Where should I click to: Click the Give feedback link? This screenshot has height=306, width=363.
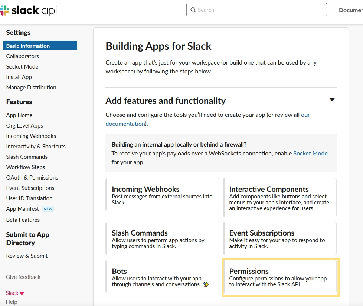[x=23, y=277]
